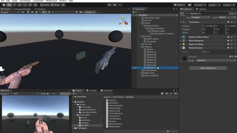Open the Gizmos dropdown

tap(90, 12)
